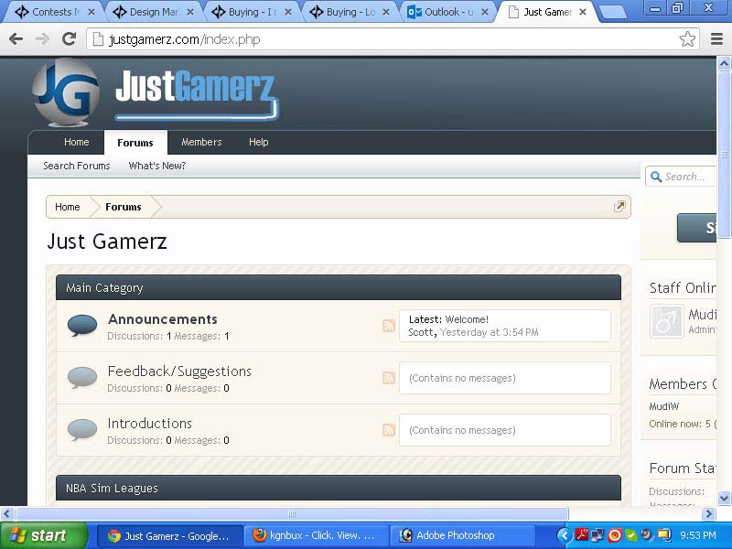Open the RSS feed for Announcements
Screen dimensions: 732x549
388,326
